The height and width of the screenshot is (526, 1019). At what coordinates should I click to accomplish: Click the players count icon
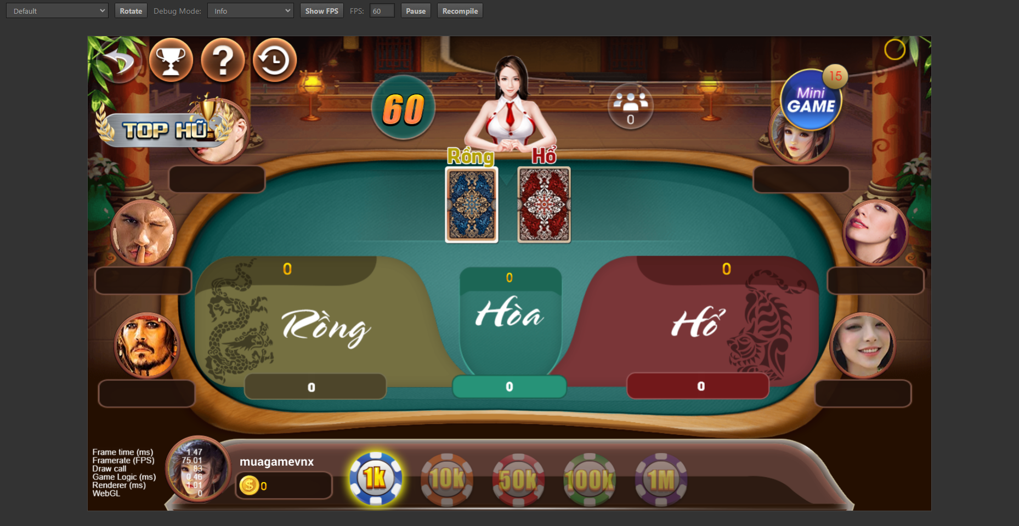click(631, 106)
